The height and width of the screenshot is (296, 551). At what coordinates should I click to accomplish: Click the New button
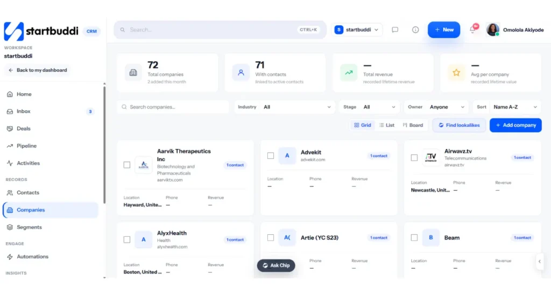(444, 30)
